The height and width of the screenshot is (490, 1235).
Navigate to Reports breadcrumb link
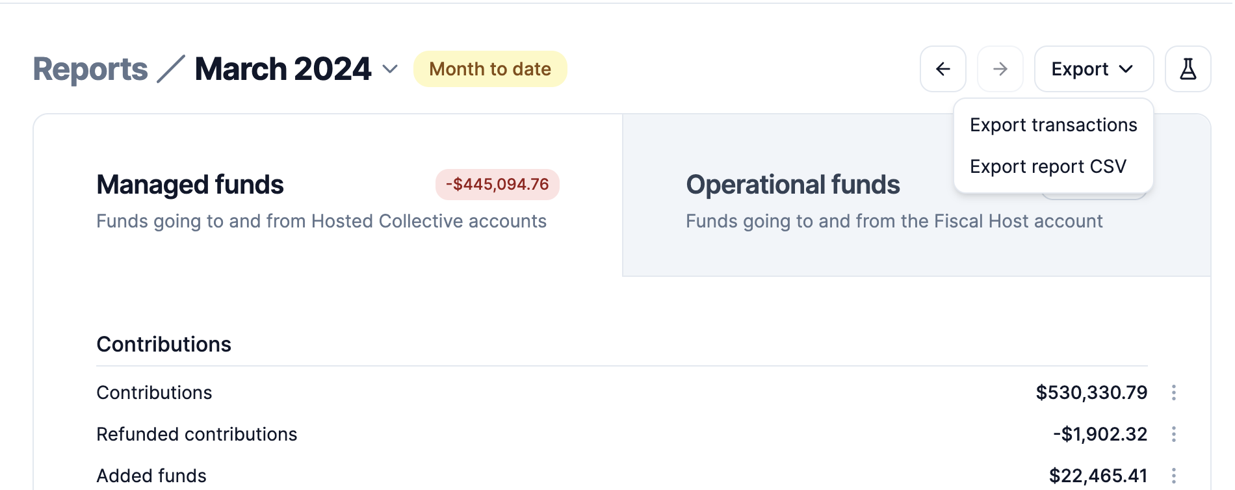coord(90,69)
